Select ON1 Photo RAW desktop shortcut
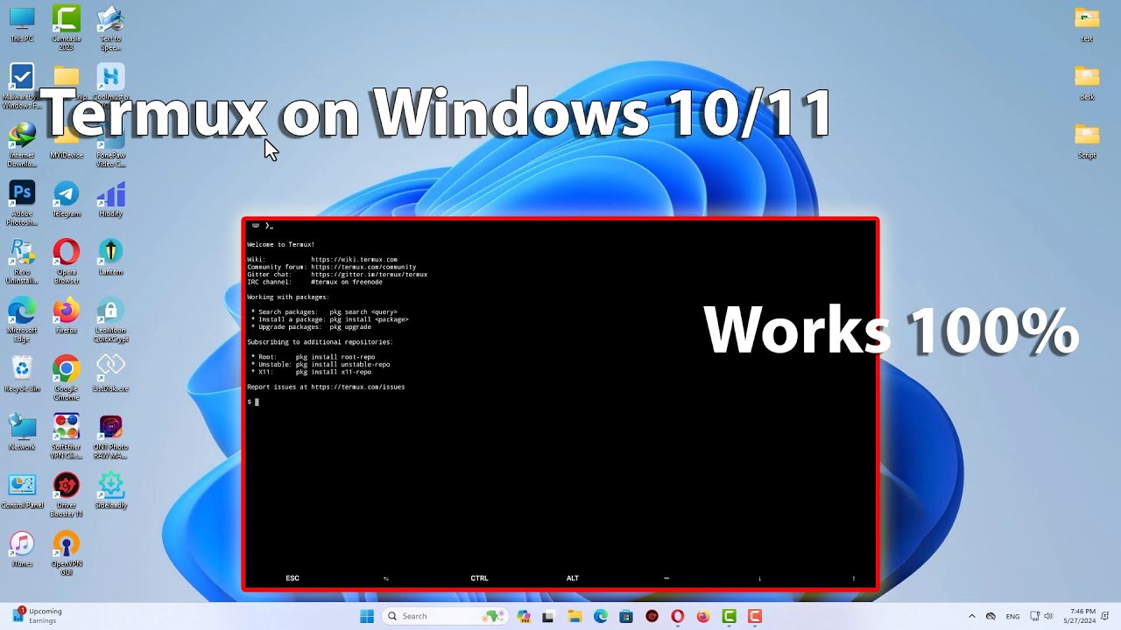Viewport: 1121px width, 630px height. click(110, 436)
